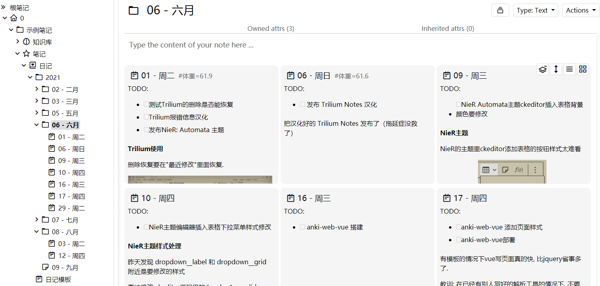This screenshot has width=600, height=286.
Task: Click the double chevron beside 根笔记
Action: [x=3, y=7]
